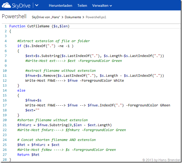Click line 12 'Write-Host FNWE----> $fnwe -ForegroundColor White'

click(x=74, y=81)
